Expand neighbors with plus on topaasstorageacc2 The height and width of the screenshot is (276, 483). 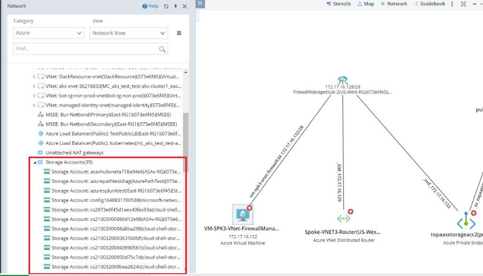click(x=474, y=213)
